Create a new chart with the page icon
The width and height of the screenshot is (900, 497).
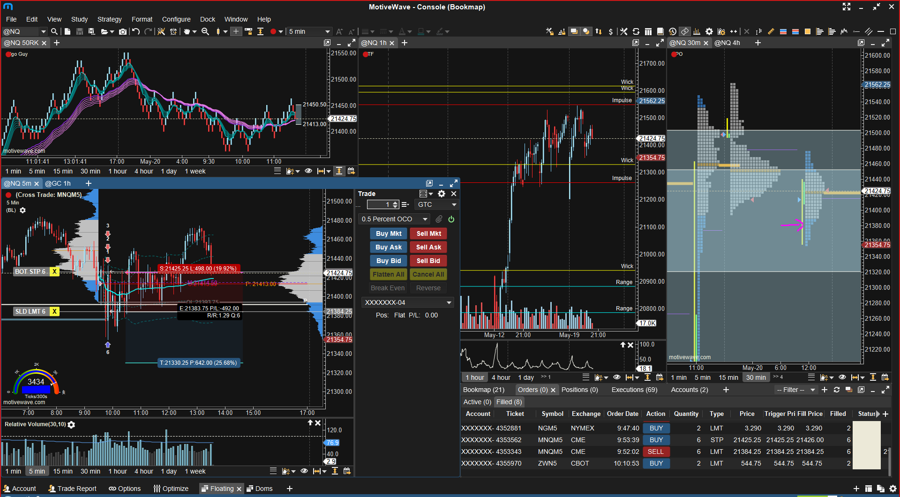click(x=67, y=31)
